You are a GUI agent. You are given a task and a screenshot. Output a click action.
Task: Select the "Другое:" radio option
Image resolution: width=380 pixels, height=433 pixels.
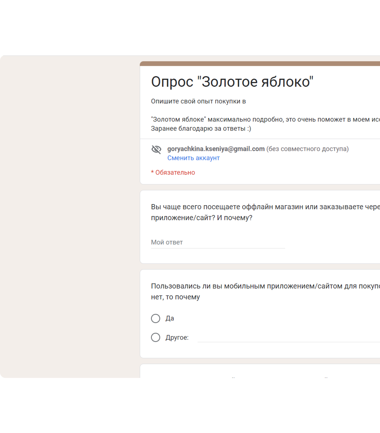[x=156, y=337]
